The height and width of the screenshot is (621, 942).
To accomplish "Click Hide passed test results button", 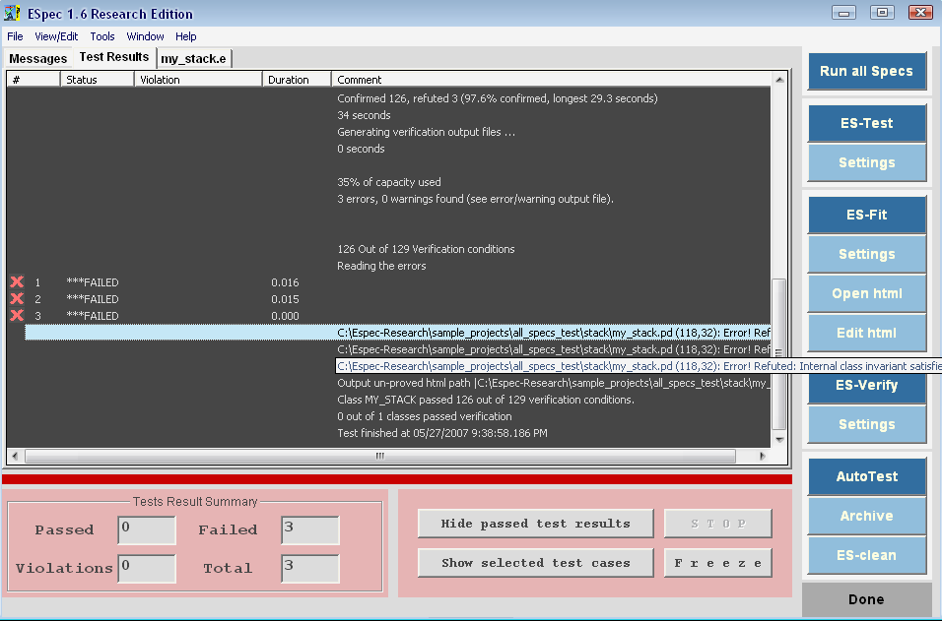I will tap(535, 524).
